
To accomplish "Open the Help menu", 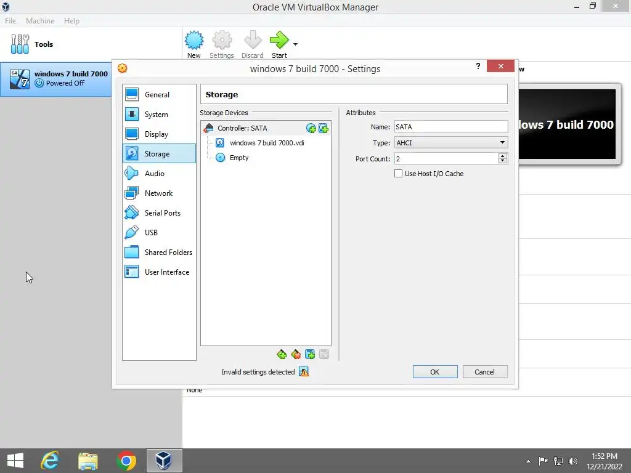I will (x=71, y=21).
